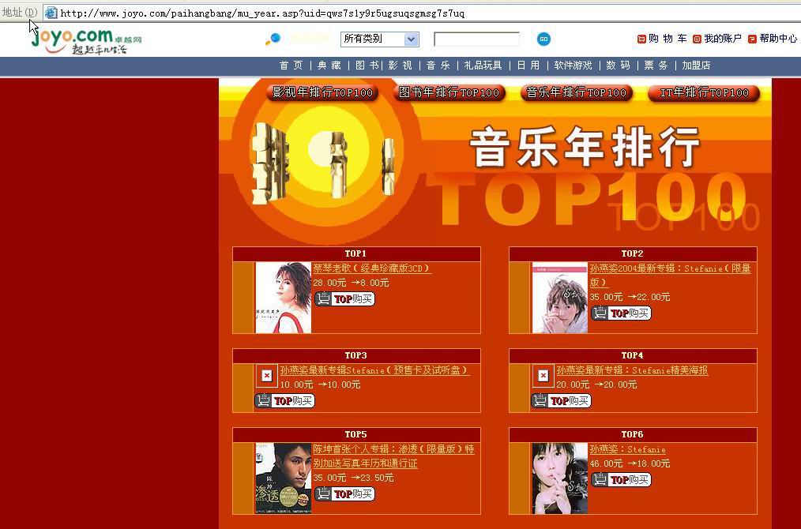
Task: Open link 孙燕姿：Stefanie in TOP6
Action: 628,449
